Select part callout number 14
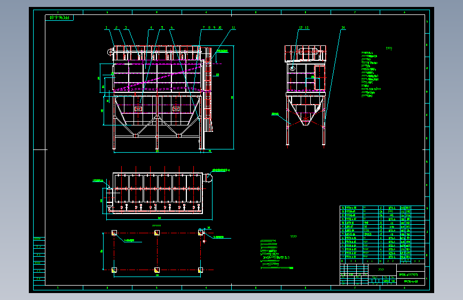 343,27
